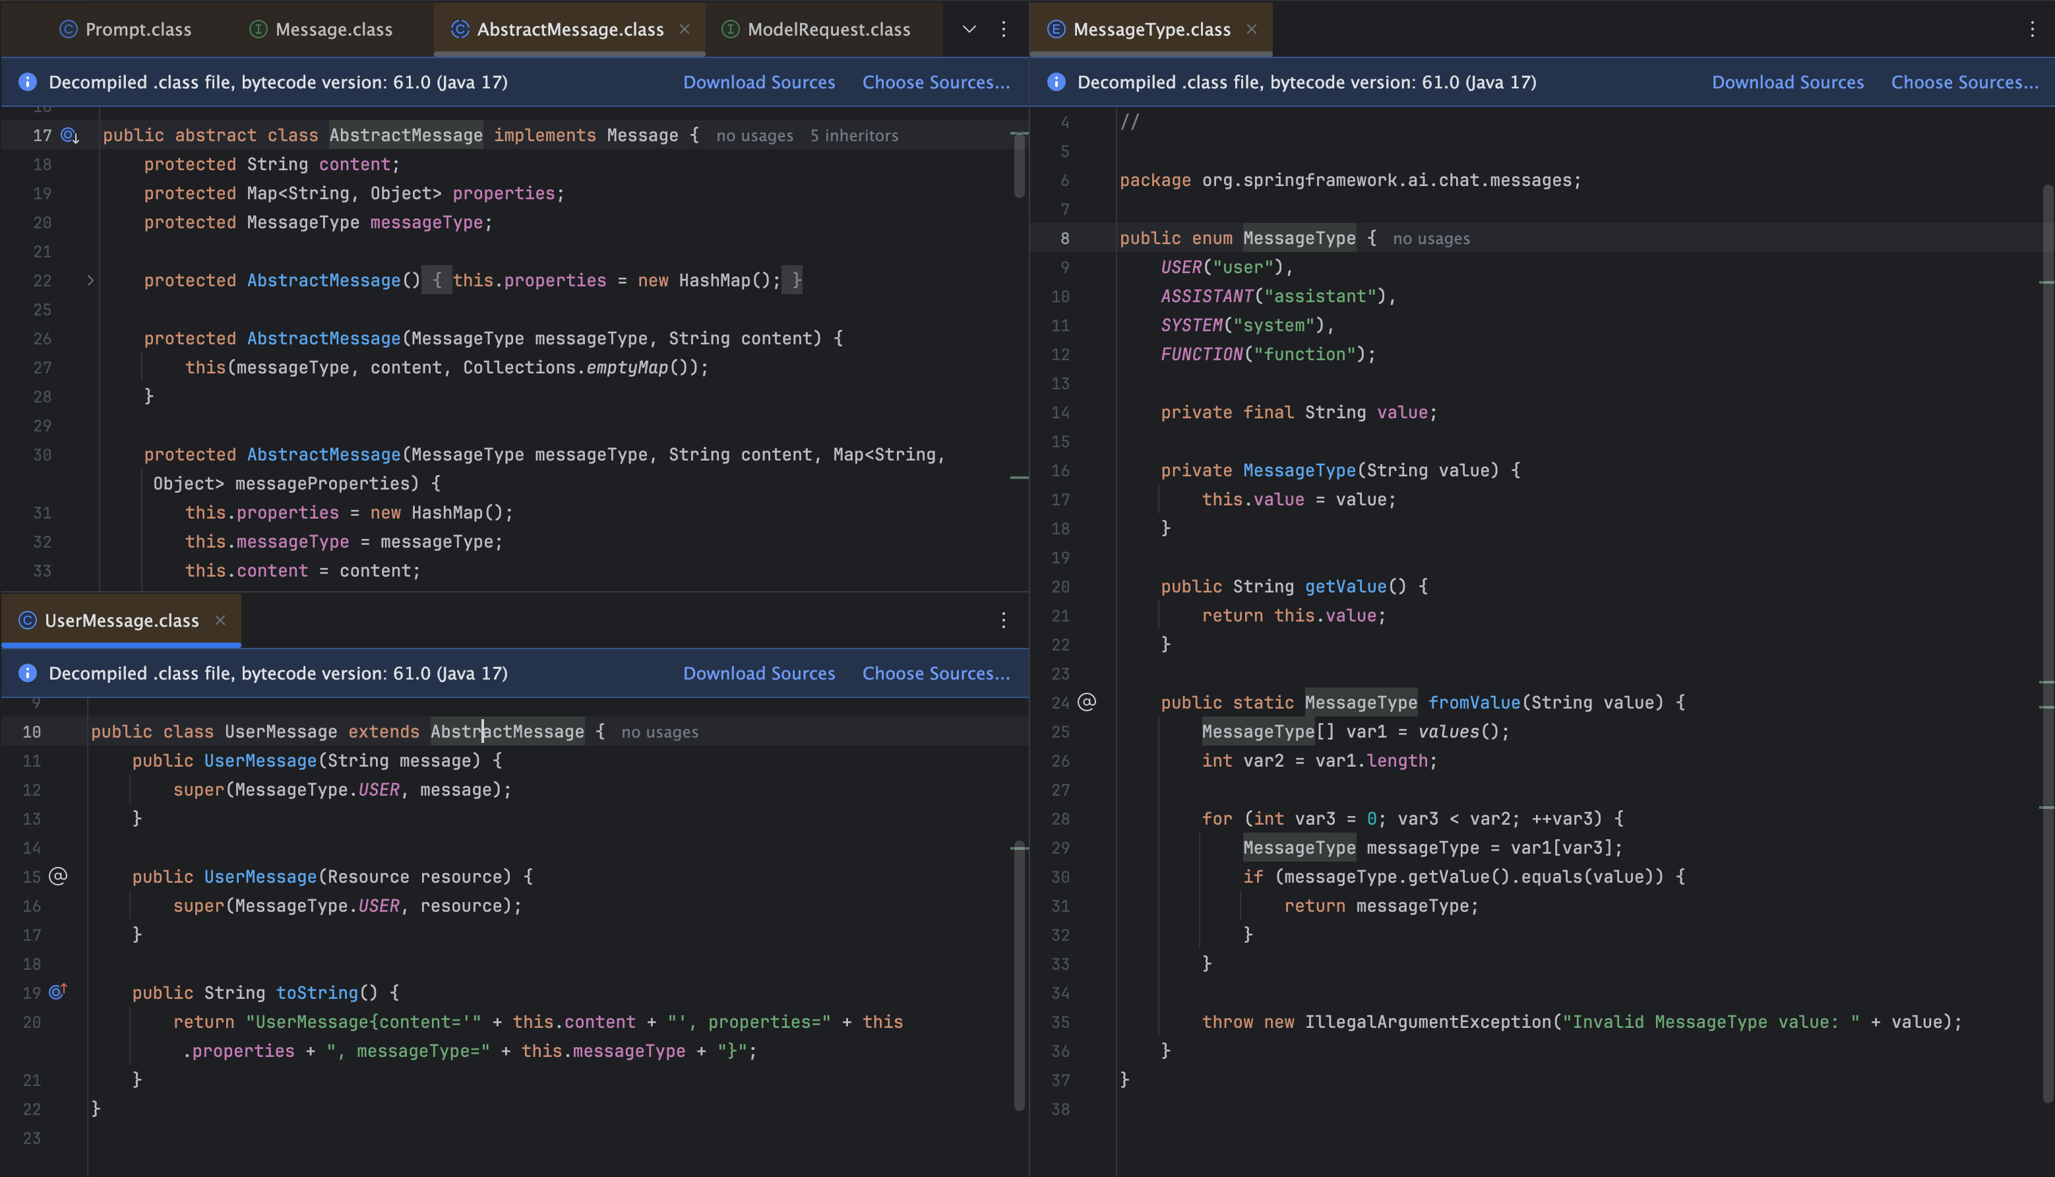This screenshot has width=2055, height=1177.
Task: Open the tab options menu in the UserMessage pane
Action: pos(1004,620)
